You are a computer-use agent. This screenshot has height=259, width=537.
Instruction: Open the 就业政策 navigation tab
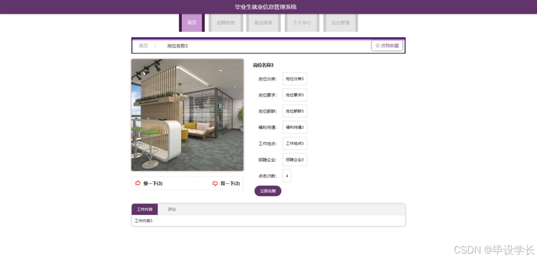(263, 23)
